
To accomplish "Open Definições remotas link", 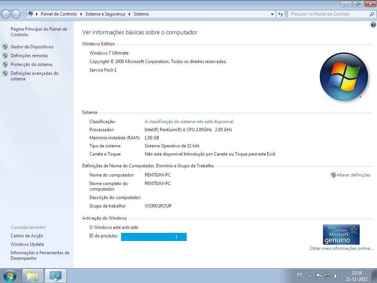I will tap(29, 56).
